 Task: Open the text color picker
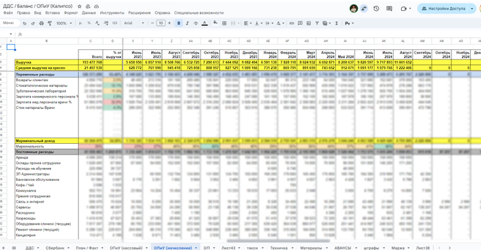[205, 23]
